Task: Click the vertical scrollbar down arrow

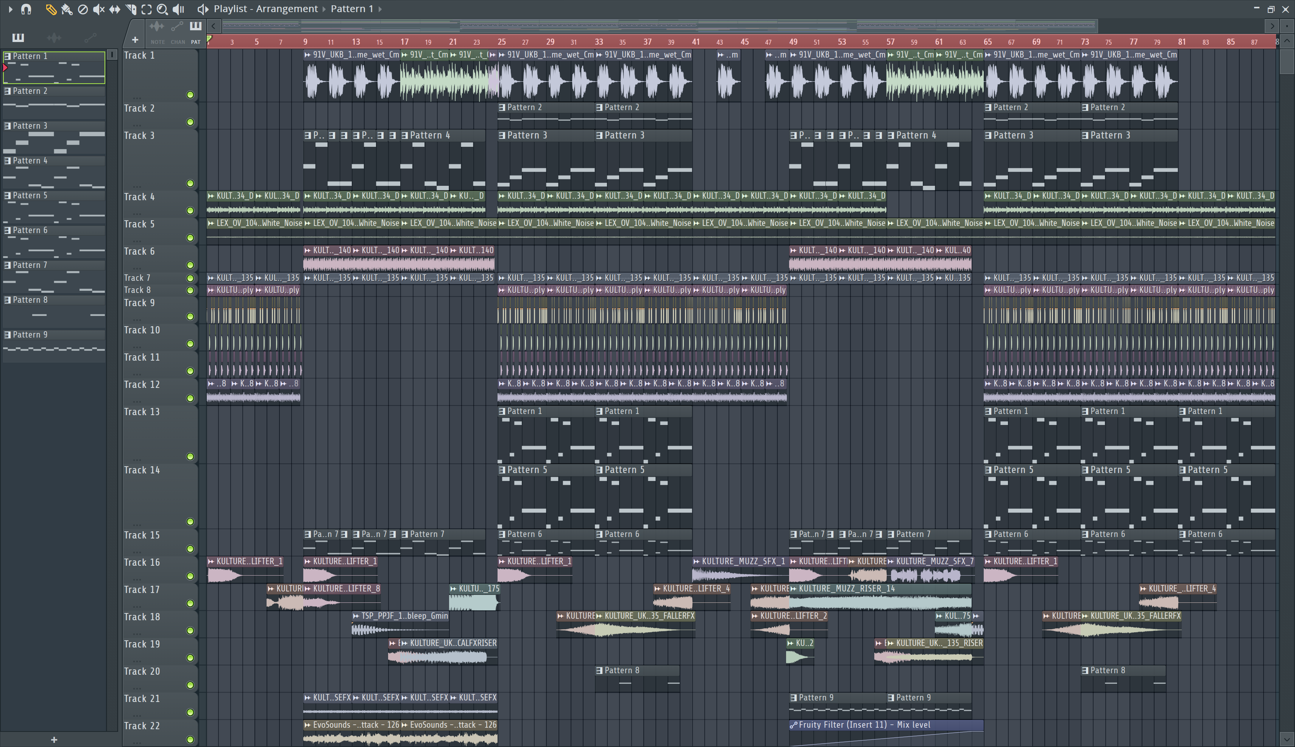Action: 1287,739
